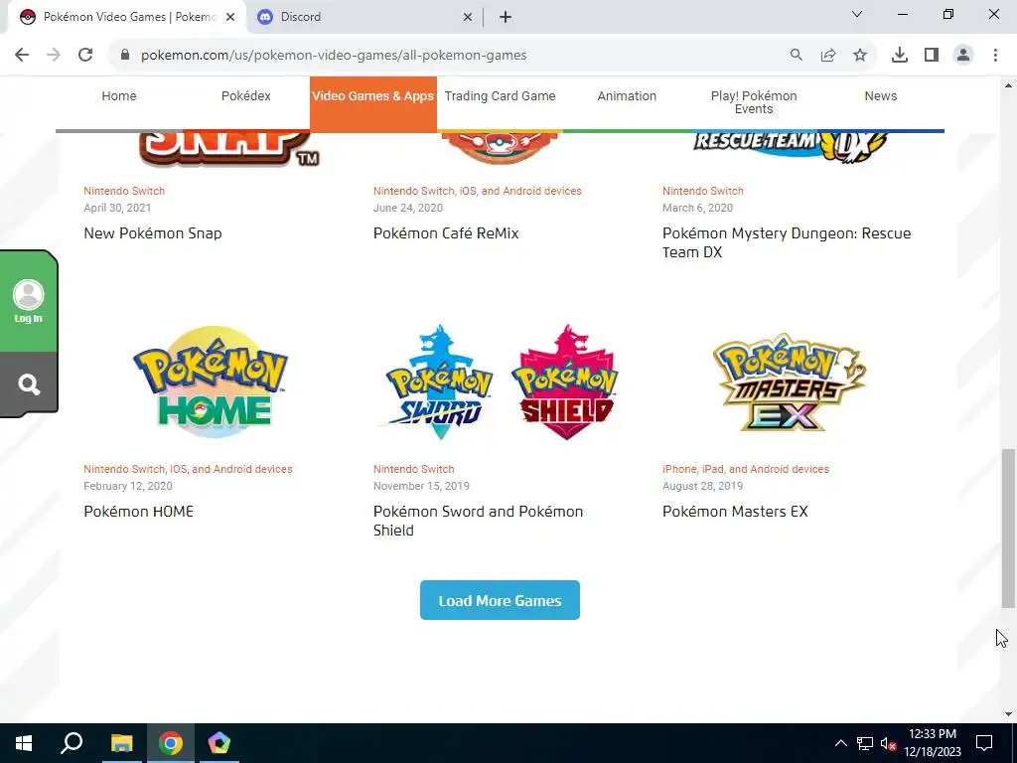This screenshot has width=1017, height=763.
Task: Click the Pokémon Masters EX logo
Action: tap(790, 382)
